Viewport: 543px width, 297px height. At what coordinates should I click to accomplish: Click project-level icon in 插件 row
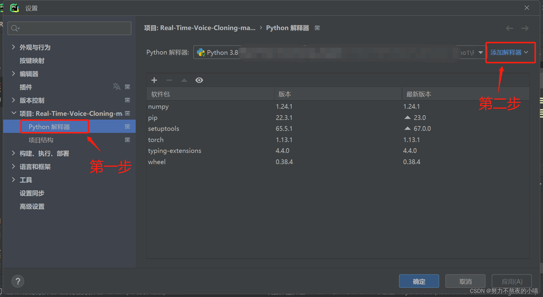coord(127,87)
